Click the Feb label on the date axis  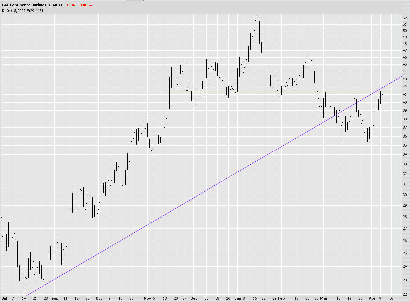[281, 298]
